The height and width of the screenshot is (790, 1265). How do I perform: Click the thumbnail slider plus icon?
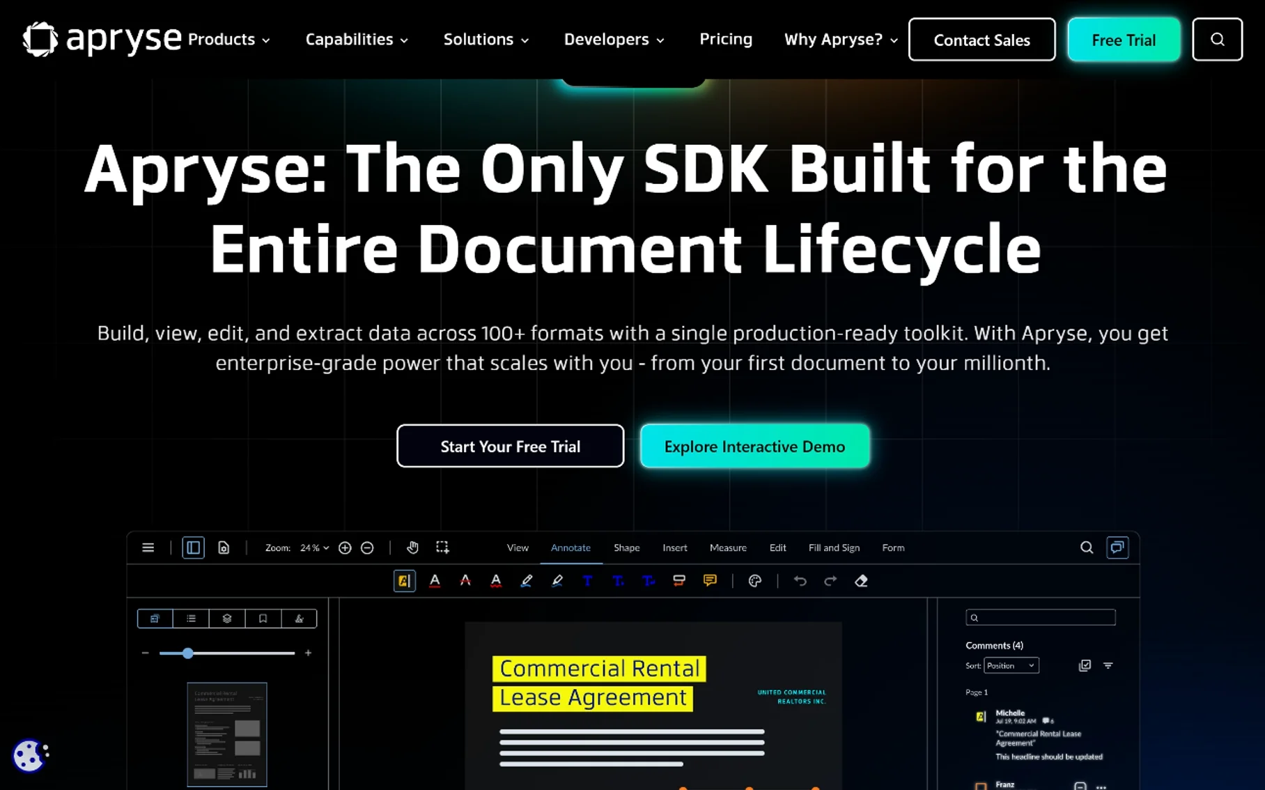tap(308, 653)
